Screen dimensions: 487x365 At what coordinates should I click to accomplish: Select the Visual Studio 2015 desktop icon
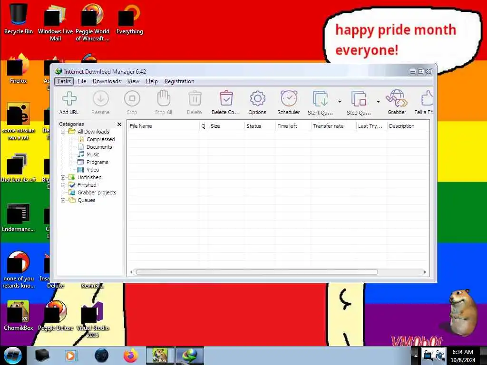pos(93,319)
